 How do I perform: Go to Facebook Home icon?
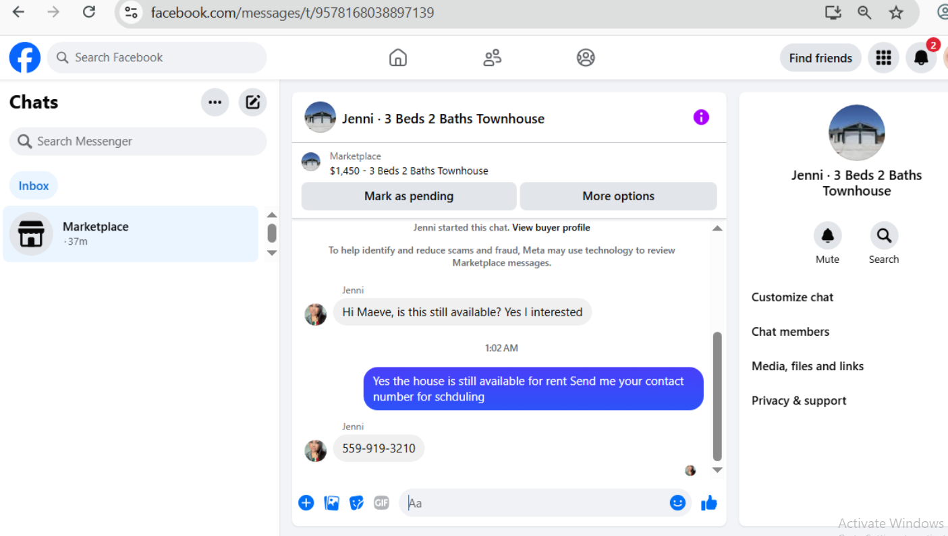pos(398,58)
